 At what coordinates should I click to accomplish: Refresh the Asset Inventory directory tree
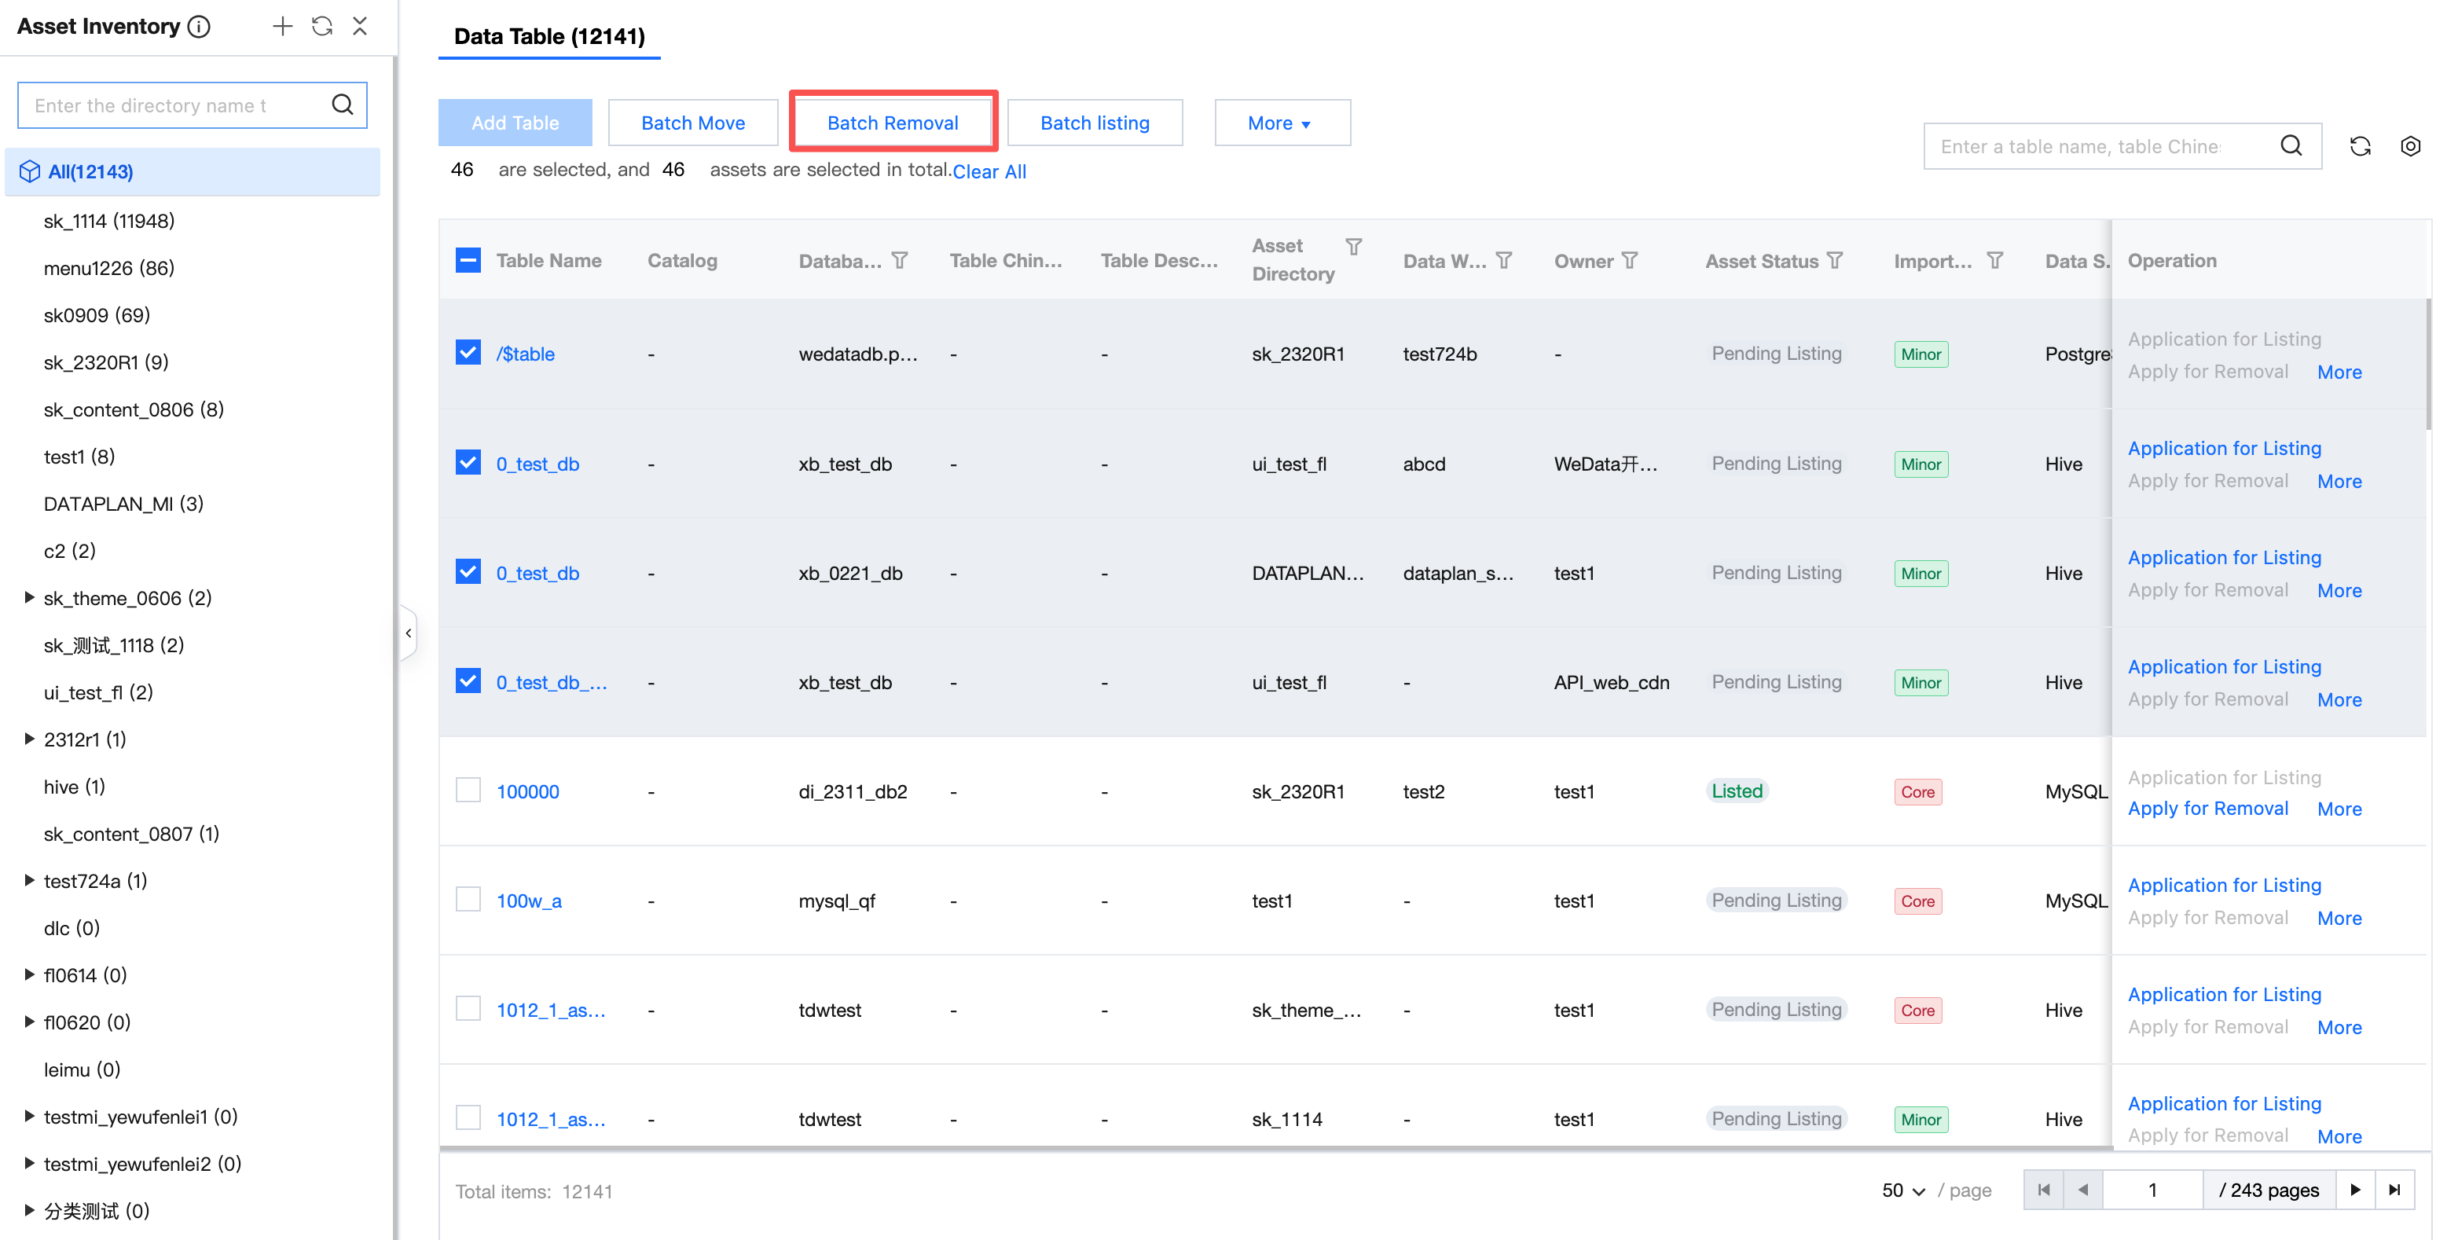[321, 26]
